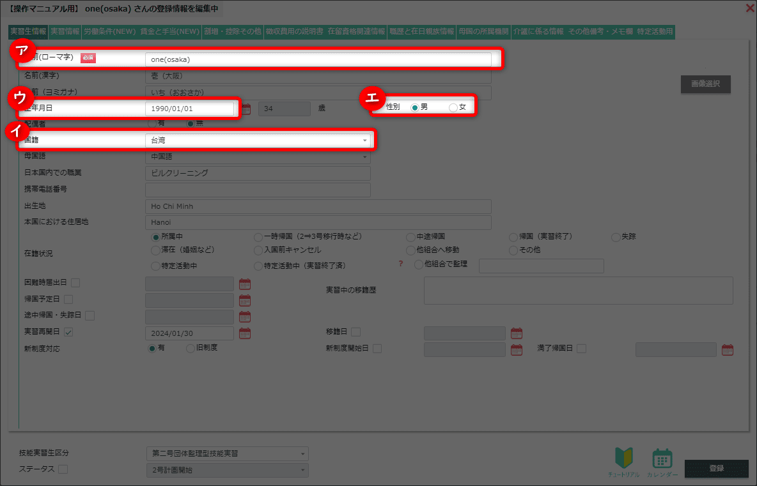Select 一時帰国(2⇒3号移行時など) status
Viewport: 757px width, 486px height.
tap(258, 237)
